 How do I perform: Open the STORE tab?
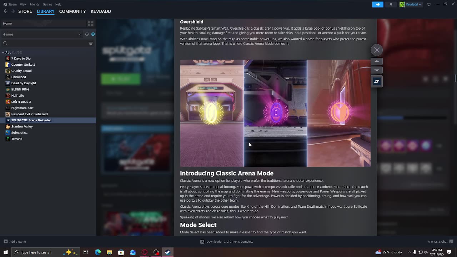(25, 11)
